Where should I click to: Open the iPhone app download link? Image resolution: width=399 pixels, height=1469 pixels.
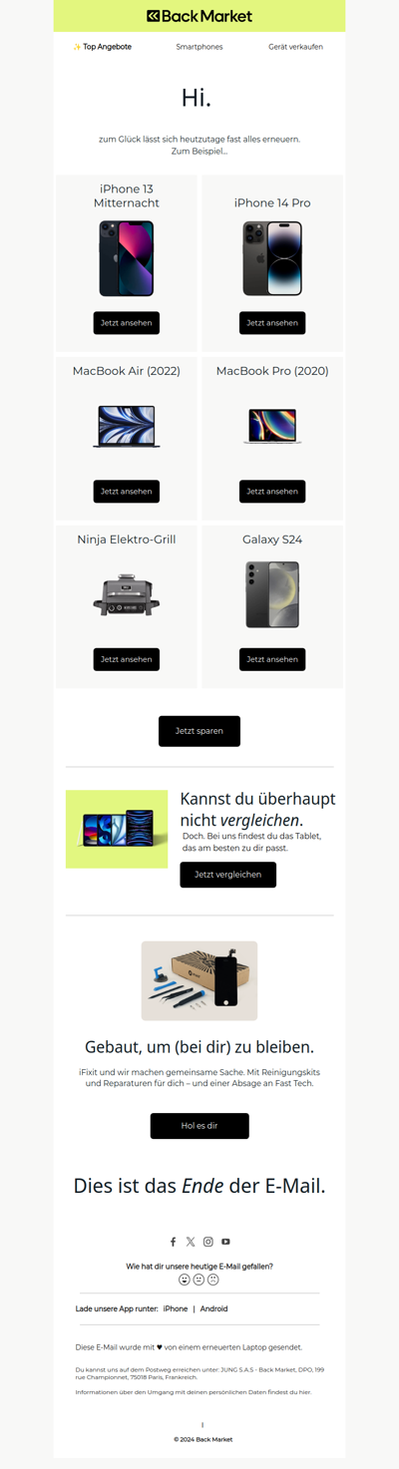click(176, 1308)
